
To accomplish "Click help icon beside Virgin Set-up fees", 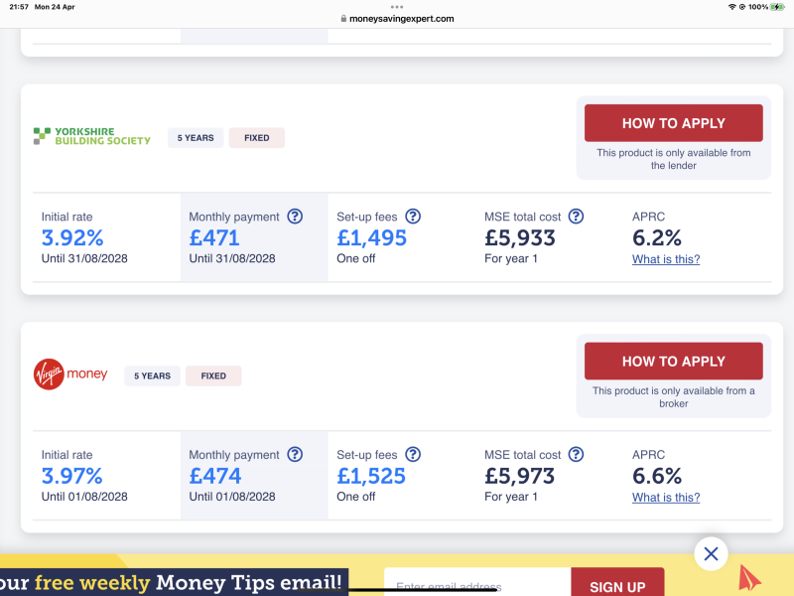I will [x=413, y=455].
